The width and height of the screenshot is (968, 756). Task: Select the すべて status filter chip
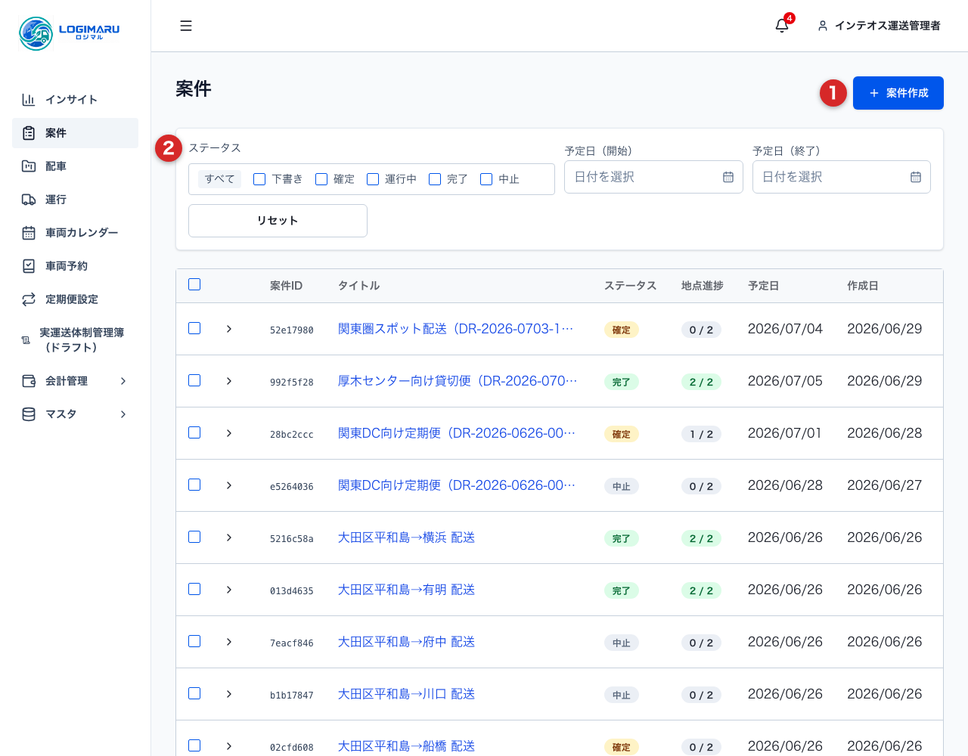pos(219,179)
